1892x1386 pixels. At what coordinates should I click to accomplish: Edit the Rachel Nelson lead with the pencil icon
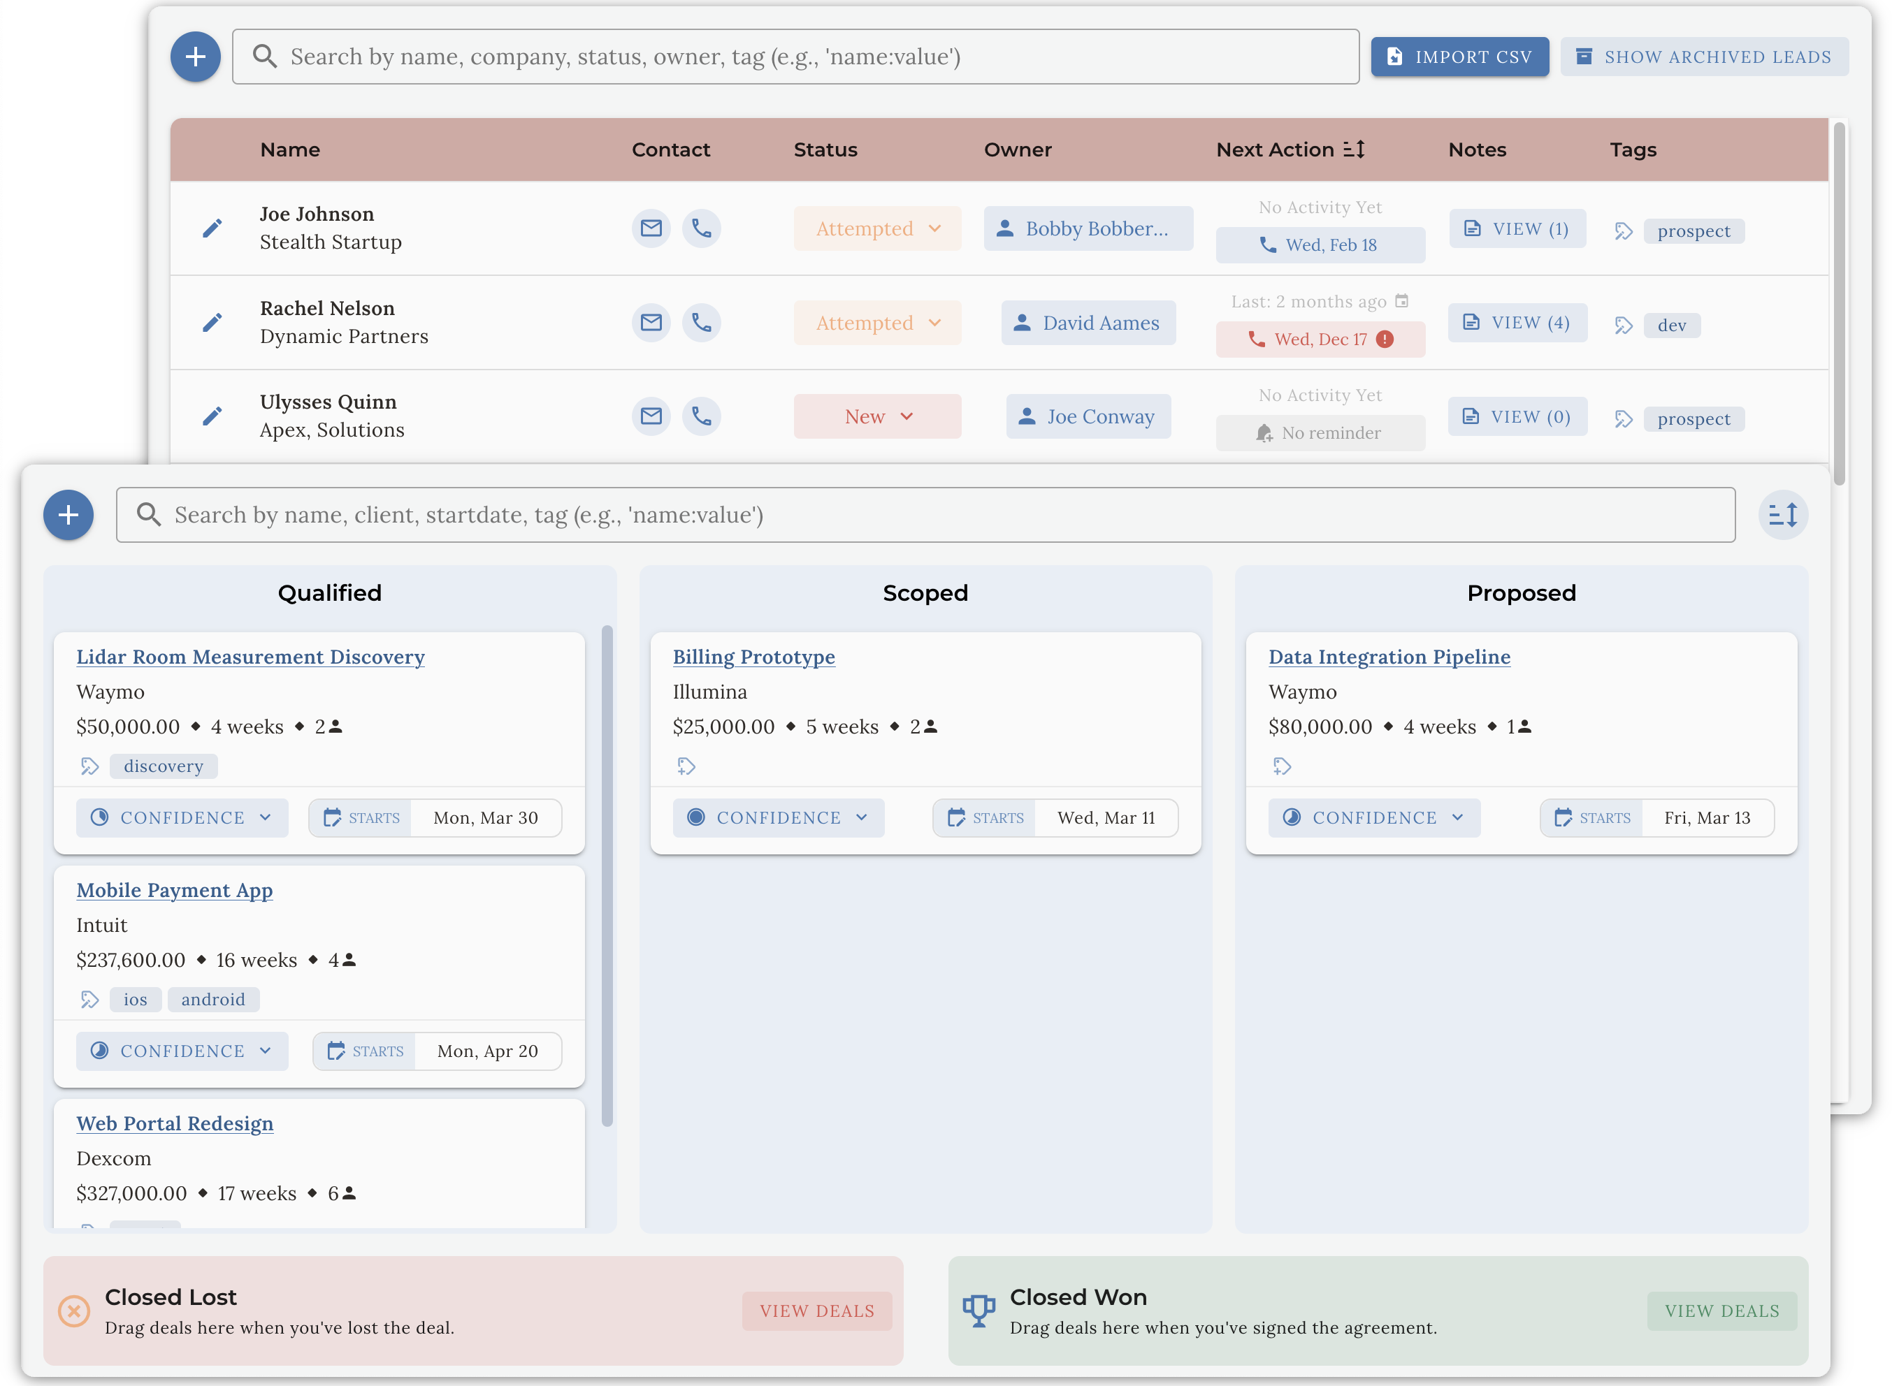212,321
